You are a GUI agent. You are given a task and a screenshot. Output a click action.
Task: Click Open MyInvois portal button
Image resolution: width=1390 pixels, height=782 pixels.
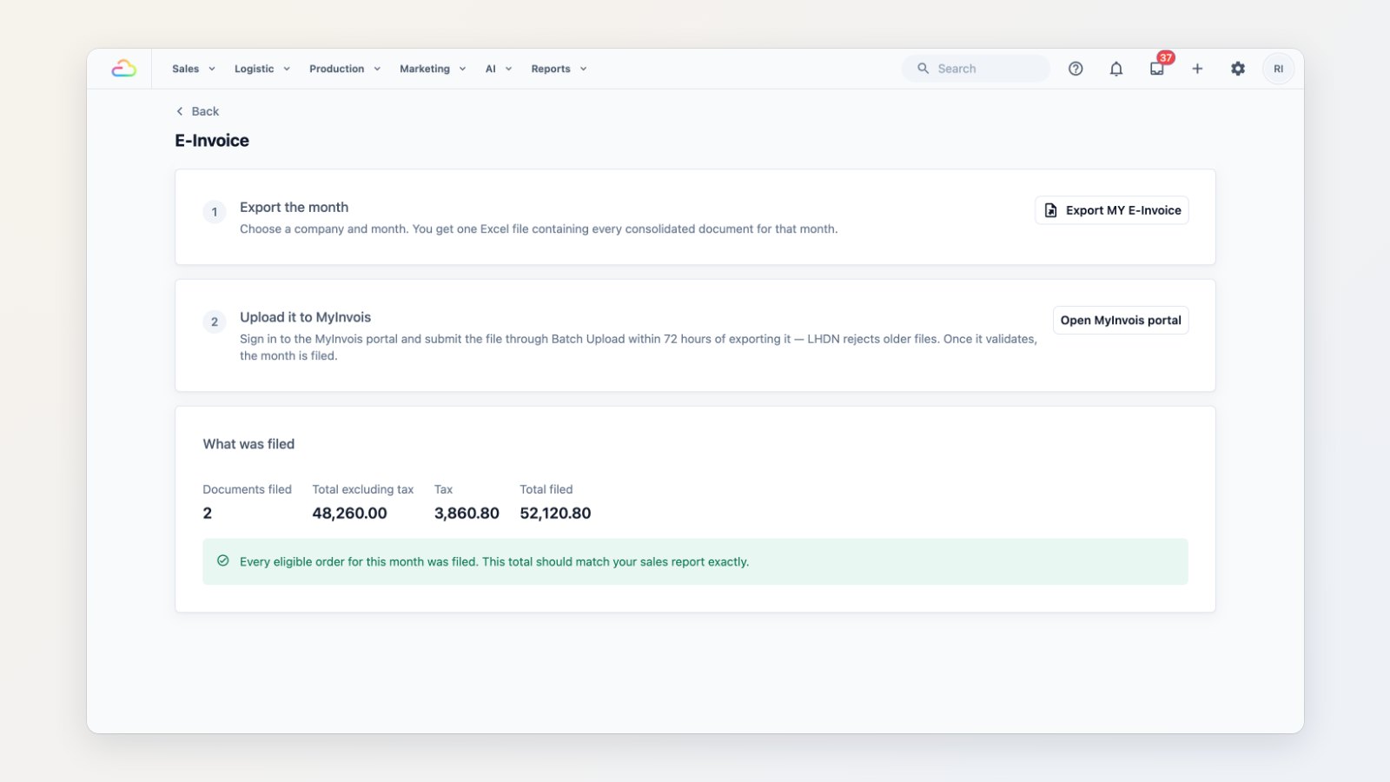(1121, 321)
